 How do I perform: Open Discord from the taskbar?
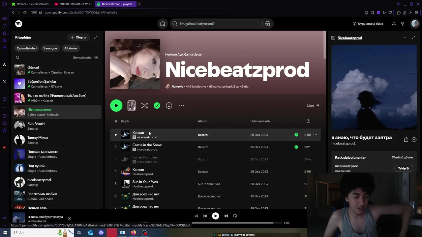(x=101, y=233)
